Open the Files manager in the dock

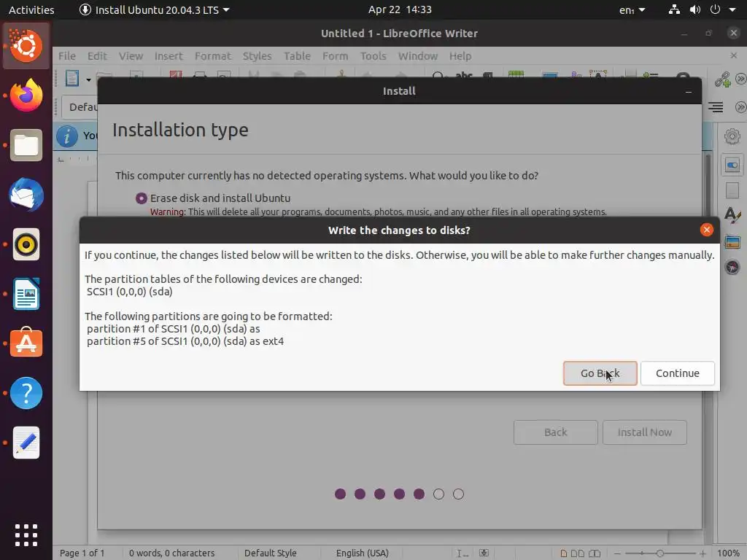coord(26,145)
